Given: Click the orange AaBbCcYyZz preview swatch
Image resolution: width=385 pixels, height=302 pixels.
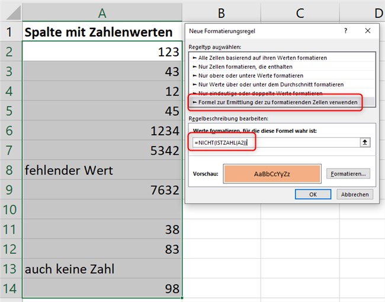Looking at the screenshot, I should pyautogui.click(x=272, y=174).
